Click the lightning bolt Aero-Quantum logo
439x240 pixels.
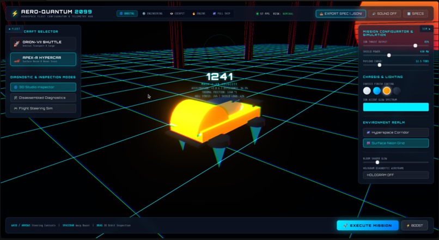(x=15, y=14)
